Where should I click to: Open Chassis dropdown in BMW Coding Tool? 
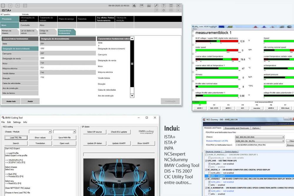point(40,132)
